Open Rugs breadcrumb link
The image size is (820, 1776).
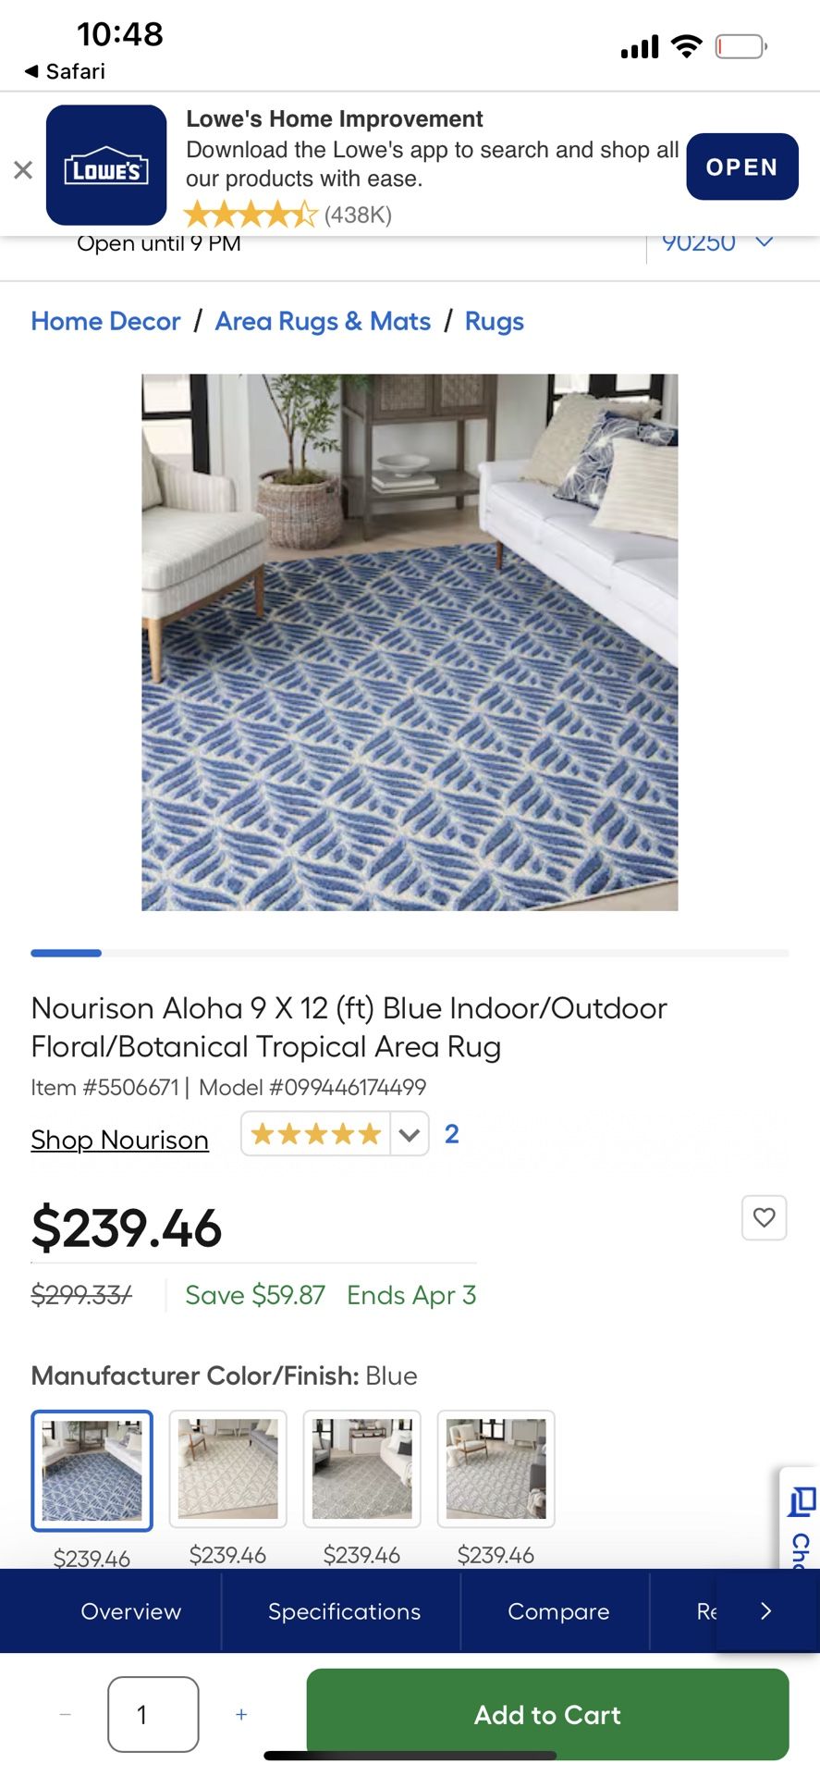(494, 321)
